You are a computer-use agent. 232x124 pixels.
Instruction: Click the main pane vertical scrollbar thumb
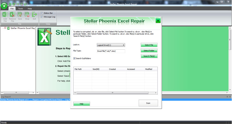(x=230, y=40)
